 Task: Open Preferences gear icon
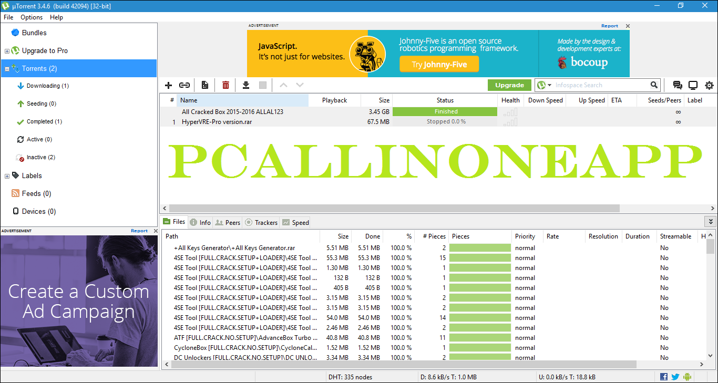[x=709, y=85]
